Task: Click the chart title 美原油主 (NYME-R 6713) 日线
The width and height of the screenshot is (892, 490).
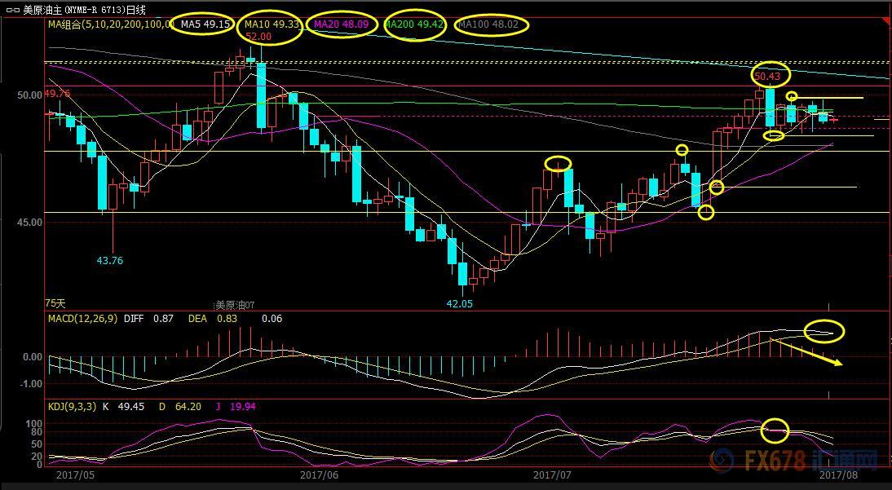Action: click(x=84, y=10)
